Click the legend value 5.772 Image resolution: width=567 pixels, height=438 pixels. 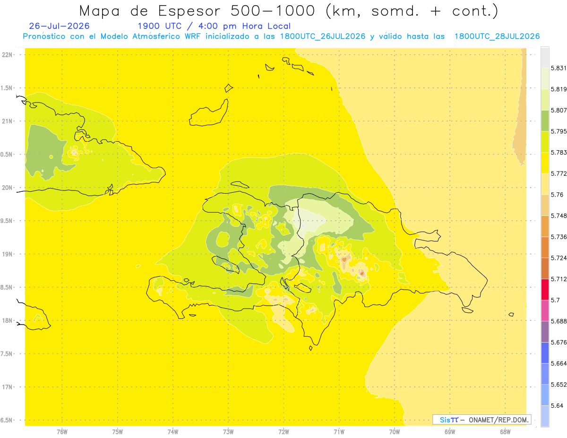(558, 173)
